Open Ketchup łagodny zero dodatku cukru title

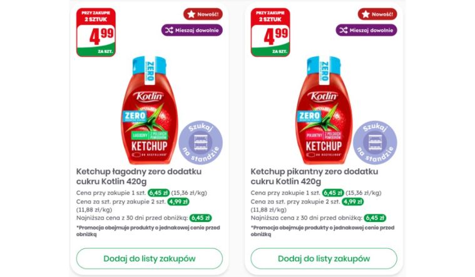pos(139,176)
